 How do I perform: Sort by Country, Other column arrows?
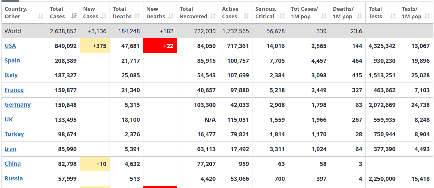[x=41, y=16]
